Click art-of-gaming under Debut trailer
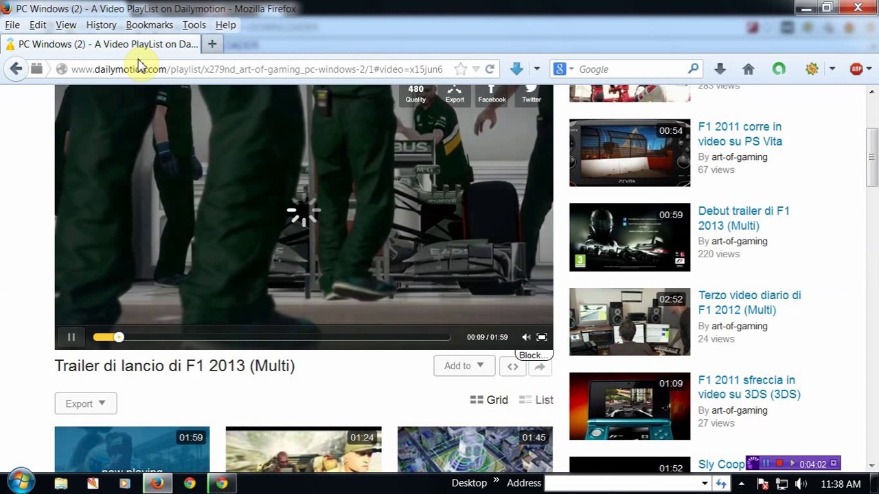The height and width of the screenshot is (494, 879). point(740,242)
